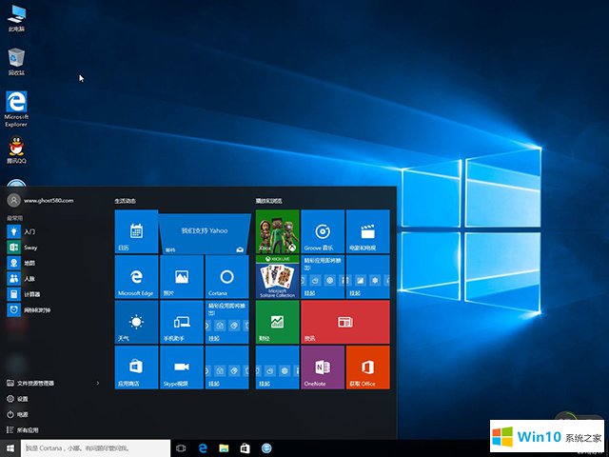Click the Windows Start button
The height and width of the screenshot is (457, 609).
pyautogui.click(x=10, y=448)
